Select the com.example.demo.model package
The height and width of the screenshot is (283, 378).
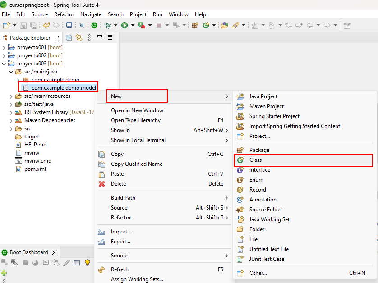pyautogui.click(x=64, y=88)
